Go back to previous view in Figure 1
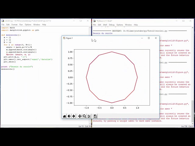The width and height of the screenshot is (195, 146). (69, 116)
